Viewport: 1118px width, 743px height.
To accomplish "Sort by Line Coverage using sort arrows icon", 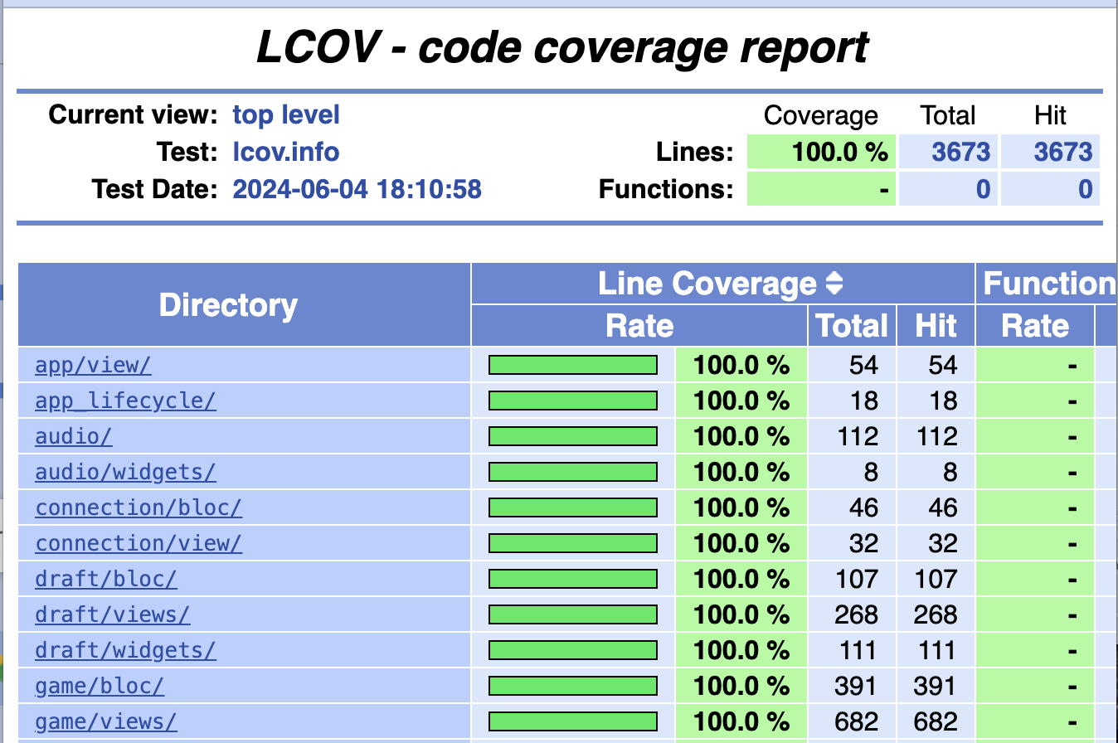I will pyautogui.click(x=834, y=284).
